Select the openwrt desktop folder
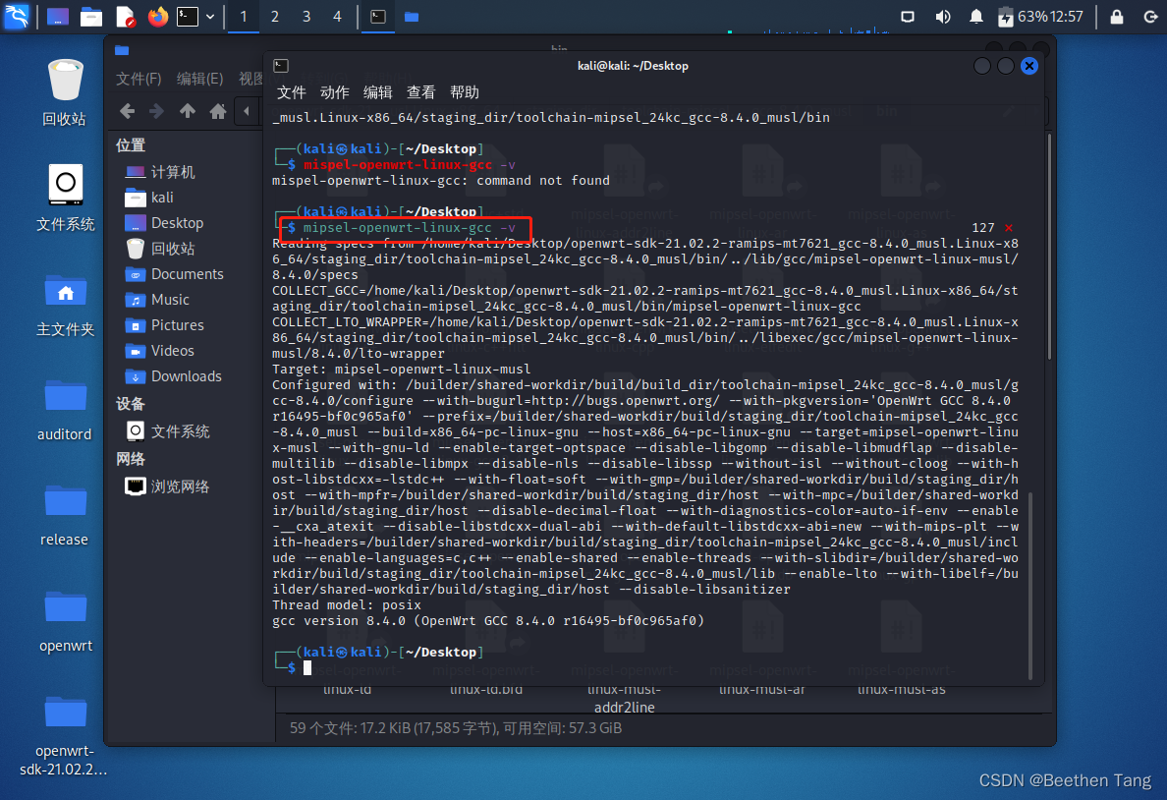The height and width of the screenshot is (800, 1167). click(x=65, y=621)
